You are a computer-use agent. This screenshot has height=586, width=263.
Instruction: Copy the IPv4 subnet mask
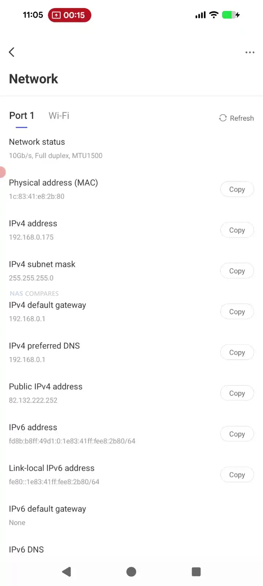pyautogui.click(x=237, y=271)
